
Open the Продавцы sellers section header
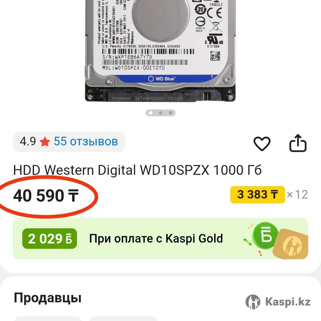point(48,298)
